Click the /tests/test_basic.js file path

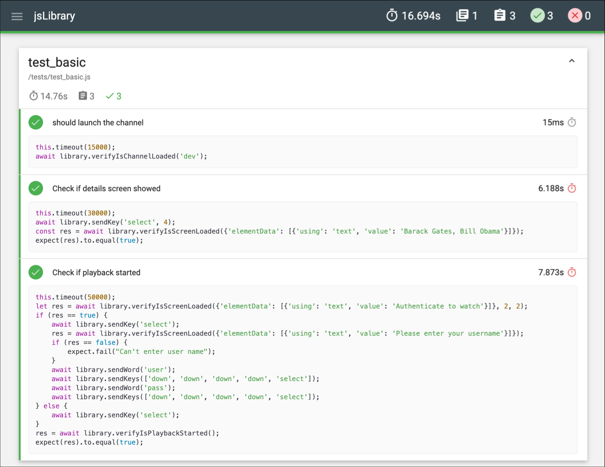(x=59, y=77)
